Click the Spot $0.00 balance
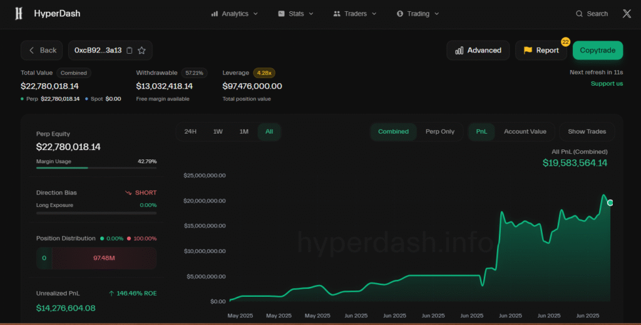 [103, 99]
